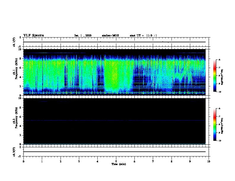The image size is (235, 181).
Task: Click the ch.2 frequency tick "2"
Action: click(20, 135)
